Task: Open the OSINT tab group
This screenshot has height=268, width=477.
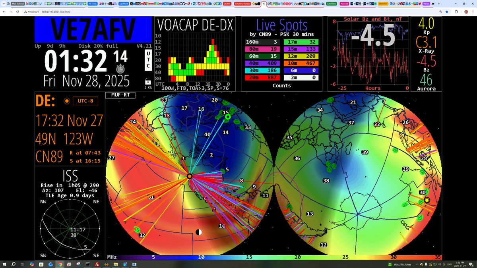Action: tap(227, 3)
